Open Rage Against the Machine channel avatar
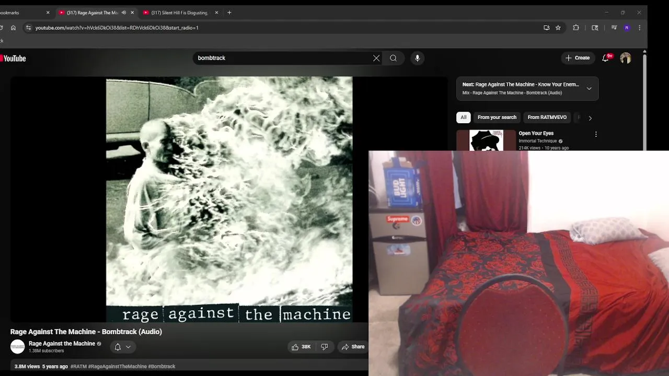Image resolution: width=669 pixels, height=376 pixels. 18,347
